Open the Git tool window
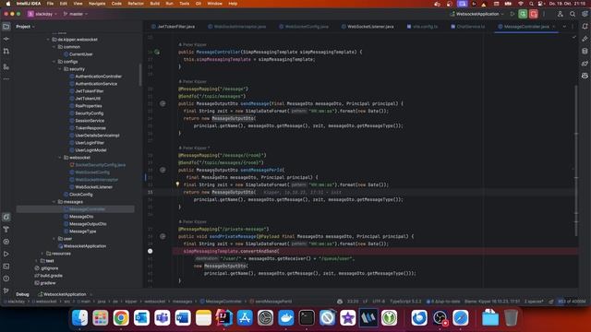The width and height of the screenshot is (591, 332). click(6, 290)
